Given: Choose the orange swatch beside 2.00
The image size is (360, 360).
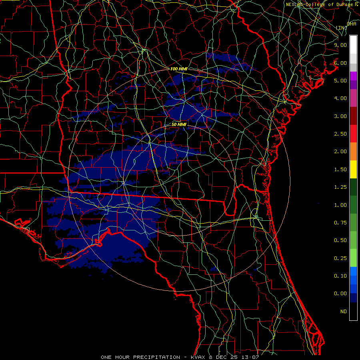Looking at the screenshot, I should [x=353, y=152].
